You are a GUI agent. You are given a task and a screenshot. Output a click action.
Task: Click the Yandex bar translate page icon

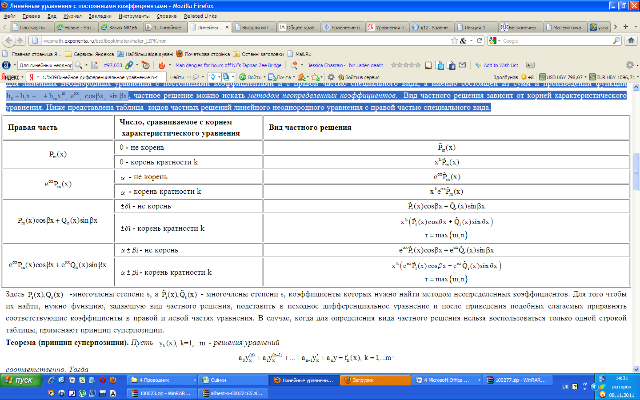pos(226,77)
